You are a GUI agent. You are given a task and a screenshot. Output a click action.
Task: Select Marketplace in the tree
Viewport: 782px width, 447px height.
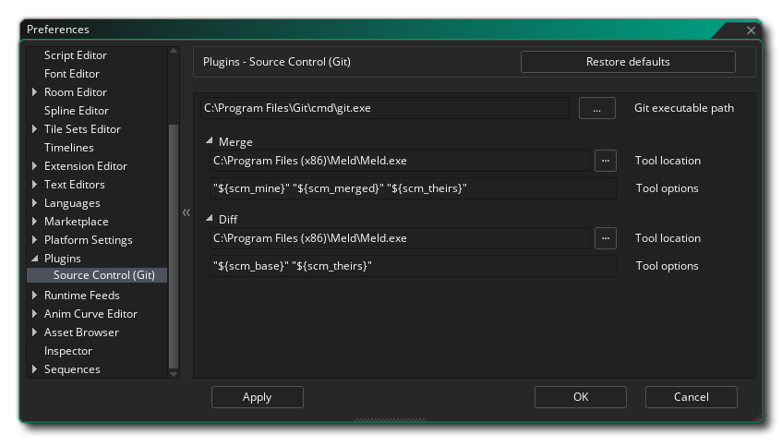[77, 222]
